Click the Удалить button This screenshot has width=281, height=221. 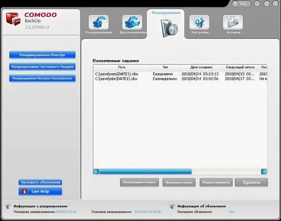tap(251, 182)
